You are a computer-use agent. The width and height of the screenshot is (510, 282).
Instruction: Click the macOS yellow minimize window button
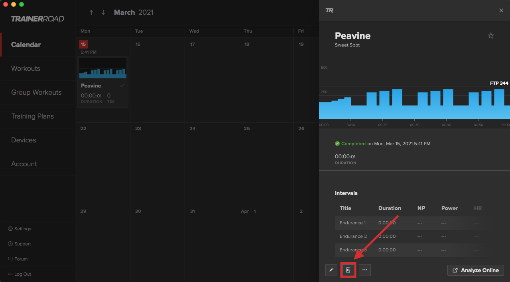(14, 4)
